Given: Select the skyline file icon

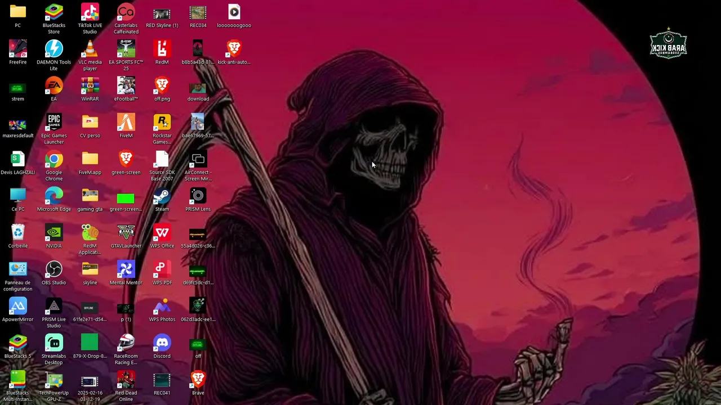Looking at the screenshot, I should click(x=90, y=269).
